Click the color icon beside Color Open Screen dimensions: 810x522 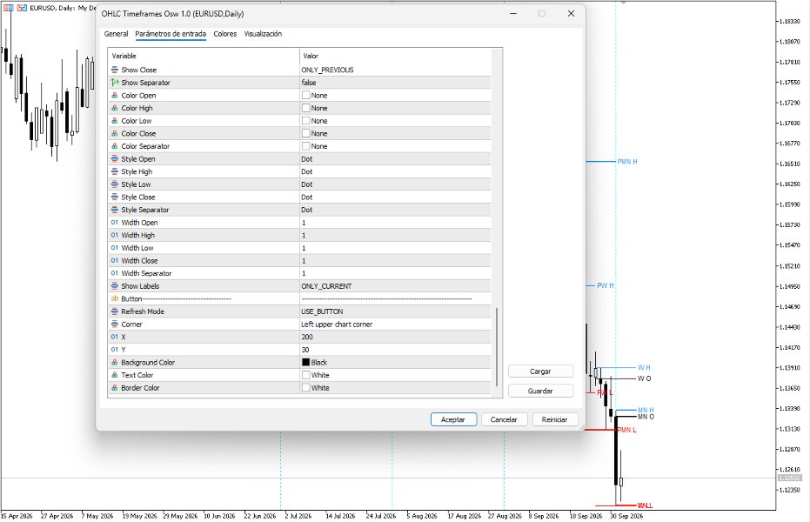tap(115, 95)
